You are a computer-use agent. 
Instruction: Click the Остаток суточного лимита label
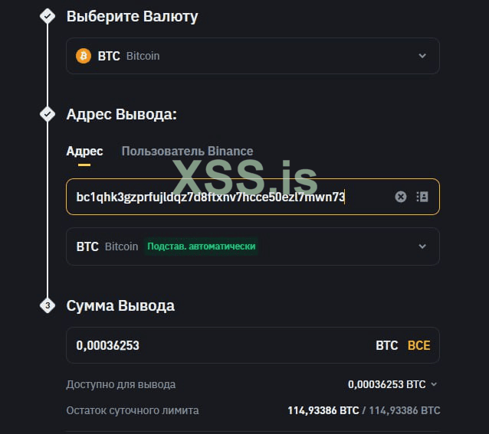click(x=133, y=410)
